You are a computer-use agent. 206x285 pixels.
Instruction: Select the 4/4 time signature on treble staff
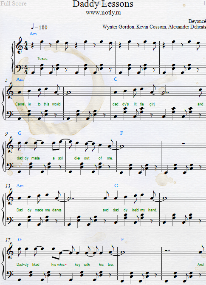point(25,46)
